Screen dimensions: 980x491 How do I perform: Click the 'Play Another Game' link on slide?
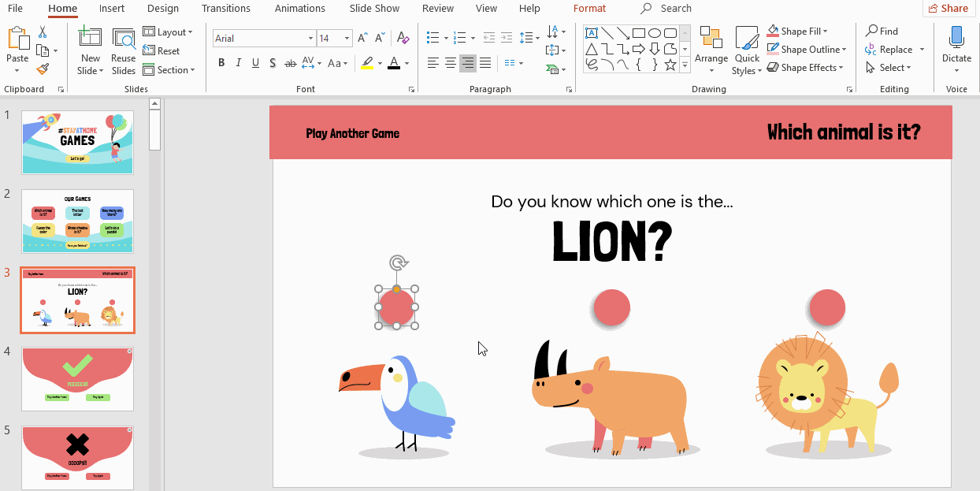[353, 133]
